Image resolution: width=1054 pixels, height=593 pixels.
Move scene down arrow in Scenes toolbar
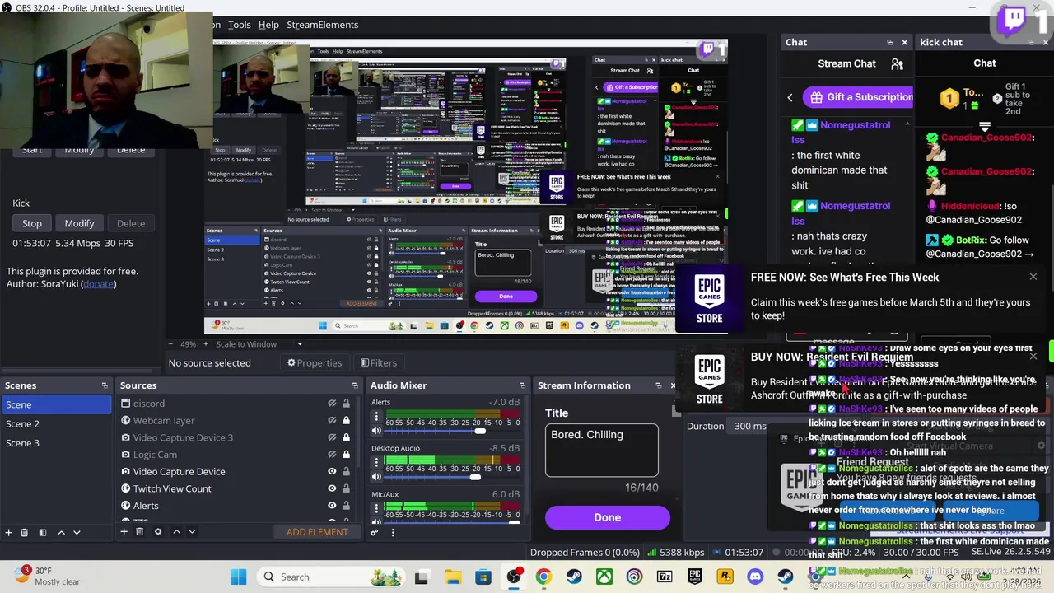(77, 532)
